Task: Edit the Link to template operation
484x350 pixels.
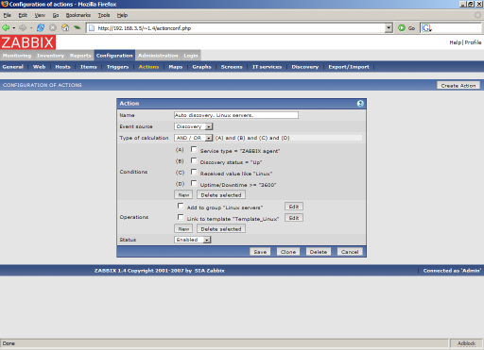Action: pyautogui.click(x=294, y=218)
